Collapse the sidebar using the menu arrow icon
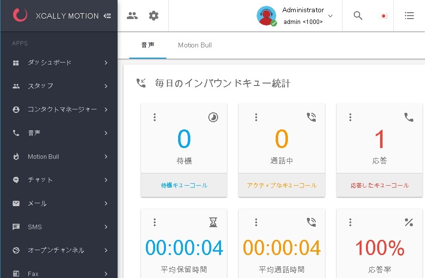Viewport: 425px width, 278px height. tap(107, 16)
